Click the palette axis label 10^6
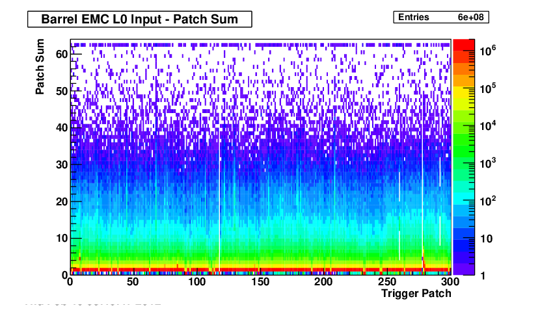 tap(487, 51)
